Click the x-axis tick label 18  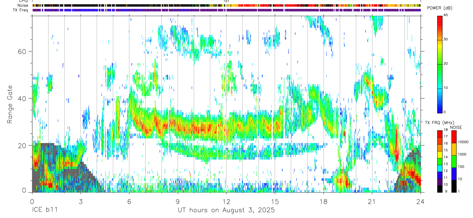[x=323, y=201]
